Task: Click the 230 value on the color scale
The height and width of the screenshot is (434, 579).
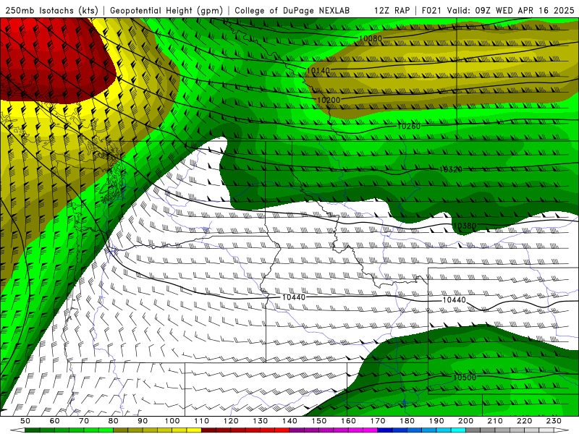Action: coord(554,421)
